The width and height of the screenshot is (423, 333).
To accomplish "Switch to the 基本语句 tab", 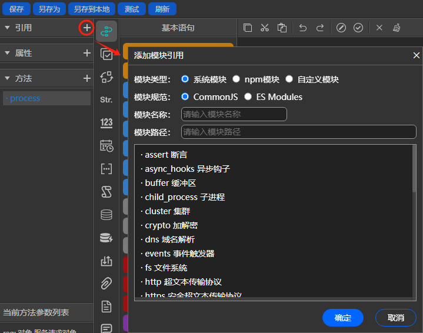I will pos(178,28).
